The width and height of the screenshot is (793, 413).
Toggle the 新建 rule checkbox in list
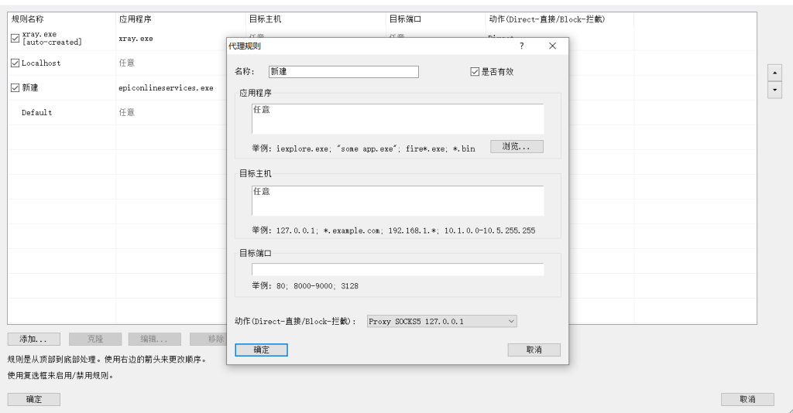tap(15, 88)
